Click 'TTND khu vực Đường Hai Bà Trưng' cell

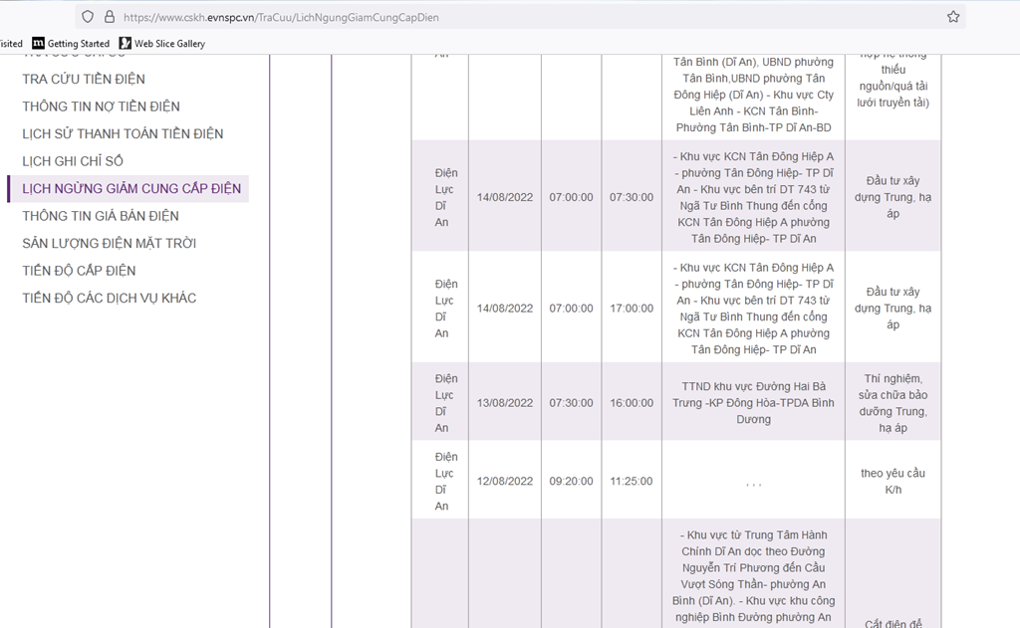point(753,402)
